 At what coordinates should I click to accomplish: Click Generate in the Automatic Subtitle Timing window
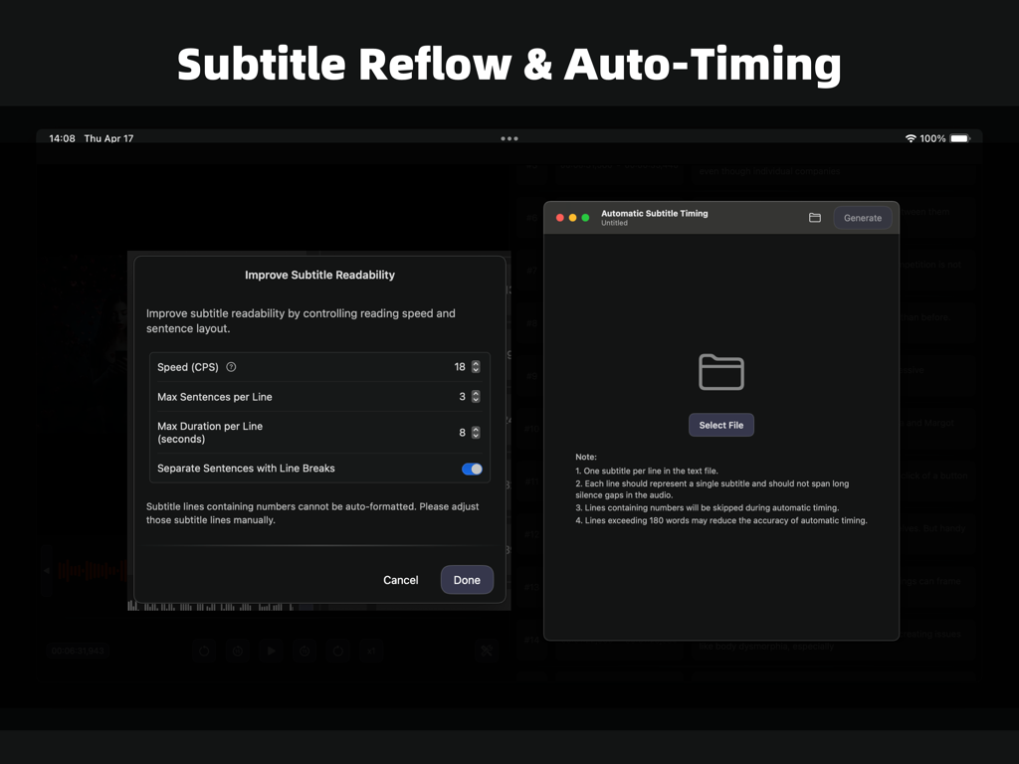click(862, 217)
